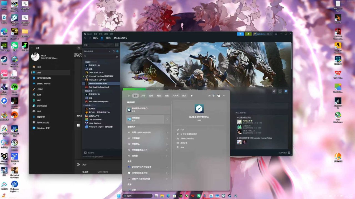Click the ready-to-play filter icon in Steam
Viewport: 355px width, 199px height.
(x=117, y=51)
